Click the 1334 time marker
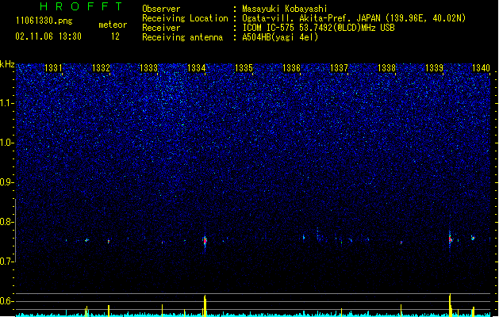The image size is (499, 317). click(197, 68)
